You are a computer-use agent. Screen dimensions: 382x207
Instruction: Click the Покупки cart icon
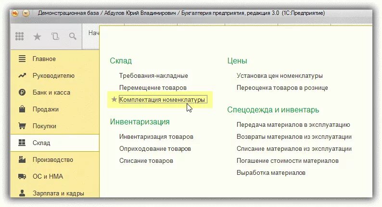click(x=22, y=126)
